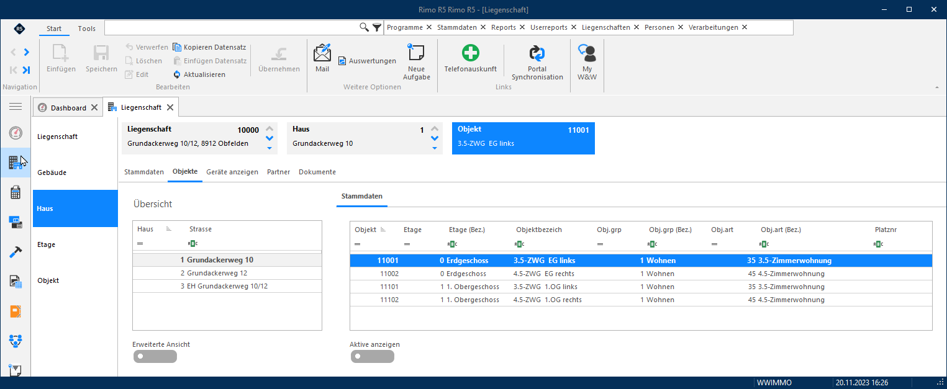Sort by the Obj.art (Bez.) column header

[781, 230]
